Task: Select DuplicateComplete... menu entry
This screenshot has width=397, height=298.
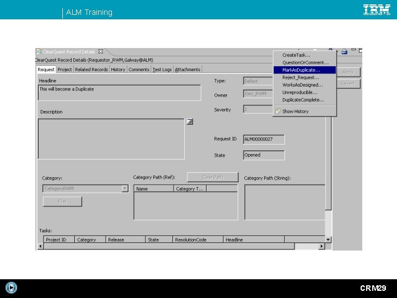Action: coord(303,100)
